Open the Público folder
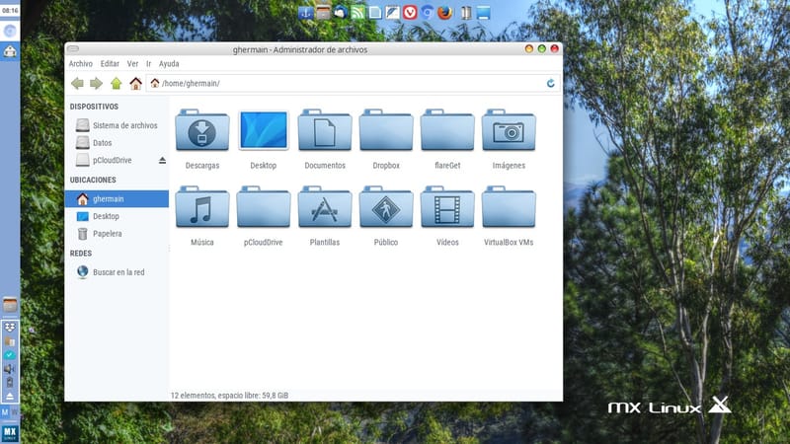 [x=386, y=207]
